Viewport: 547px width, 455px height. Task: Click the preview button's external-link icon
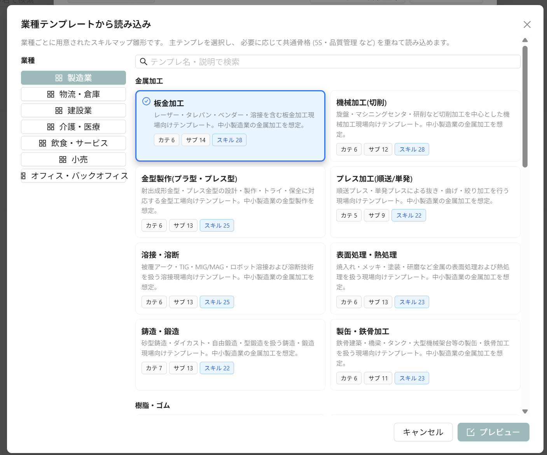(x=470, y=432)
